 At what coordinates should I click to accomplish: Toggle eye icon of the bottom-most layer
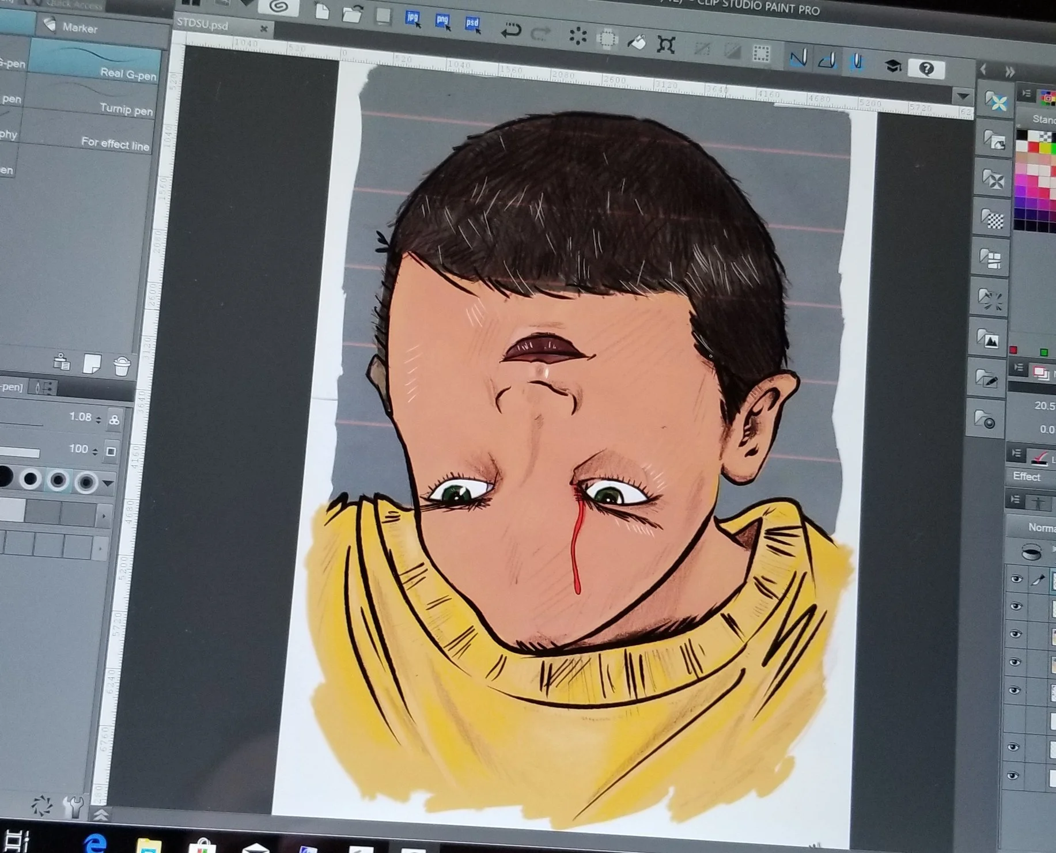1012,776
